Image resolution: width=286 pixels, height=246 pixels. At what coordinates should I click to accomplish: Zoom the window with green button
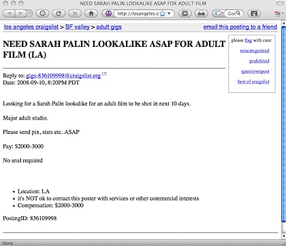21,3
